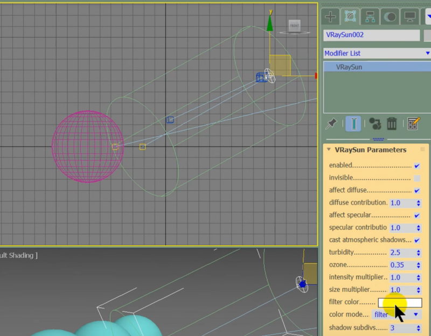
Task: Switch to the Modify panel tab
Action: 350,16
